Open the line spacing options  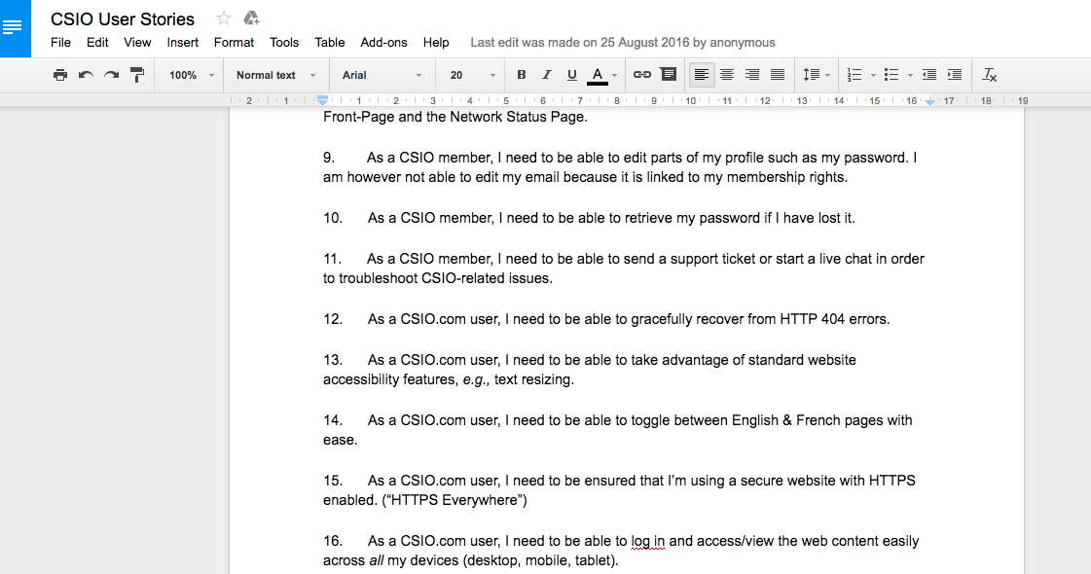(812, 75)
